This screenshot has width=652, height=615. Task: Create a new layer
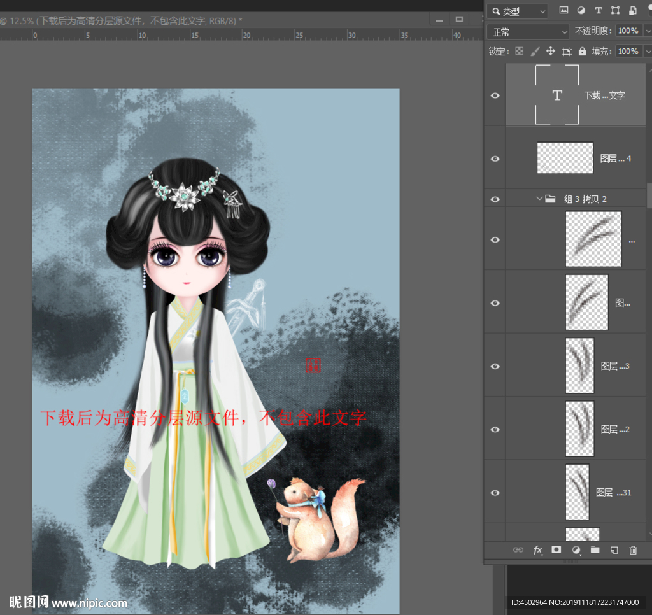pos(614,550)
